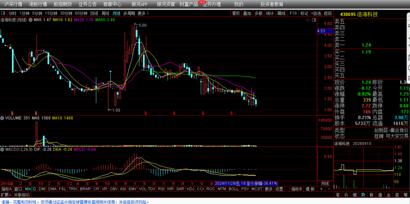Viewport: 410px width, 204px height.
Task: Open F10 company info
Action: [293, 13]
